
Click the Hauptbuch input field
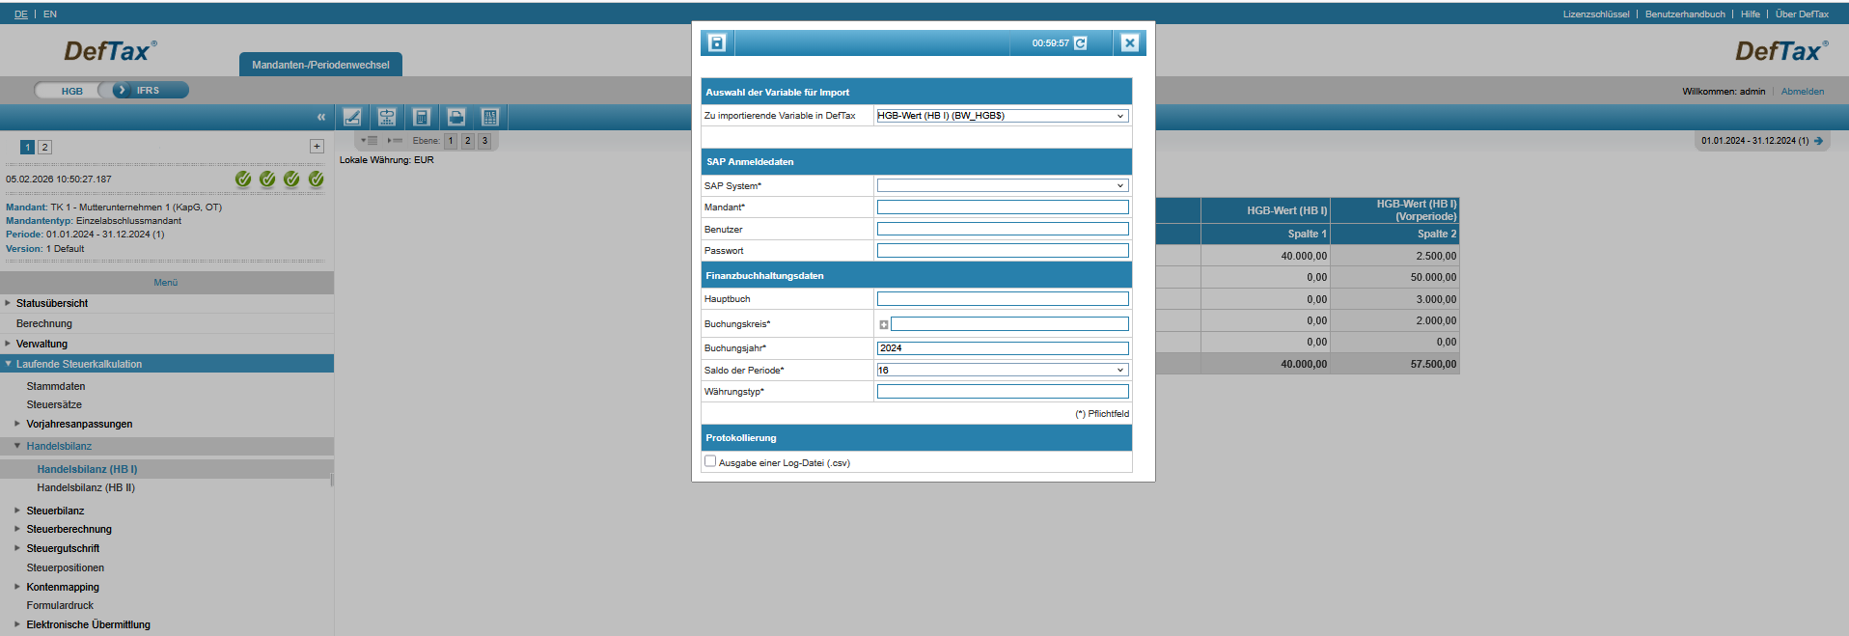pos(1003,299)
